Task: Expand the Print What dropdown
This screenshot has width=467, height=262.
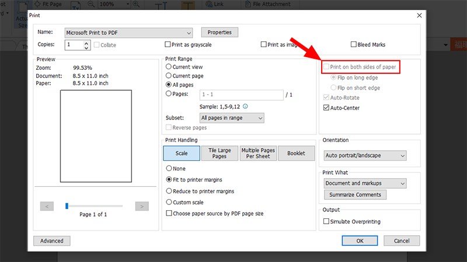Action: (x=365, y=183)
